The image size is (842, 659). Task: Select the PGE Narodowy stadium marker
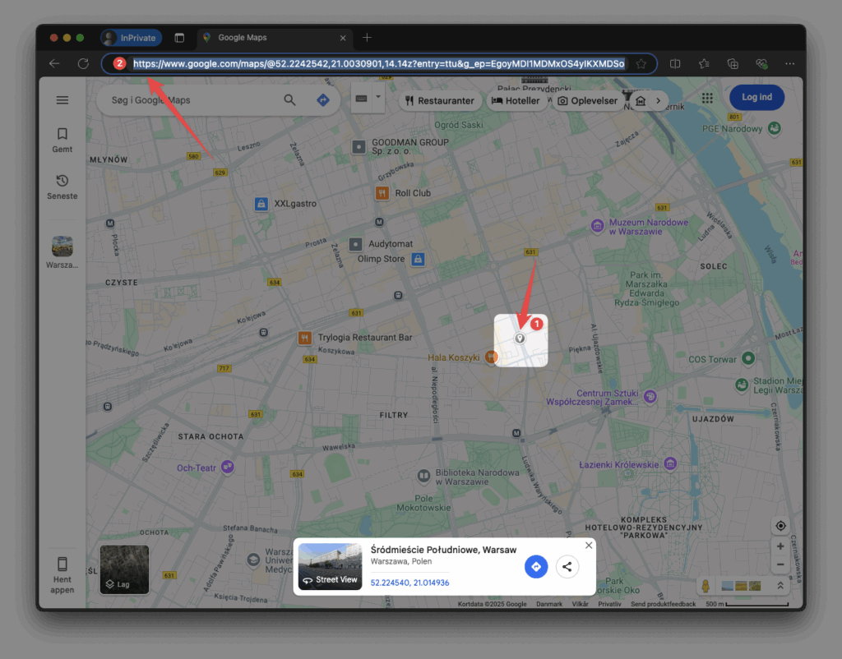774,128
